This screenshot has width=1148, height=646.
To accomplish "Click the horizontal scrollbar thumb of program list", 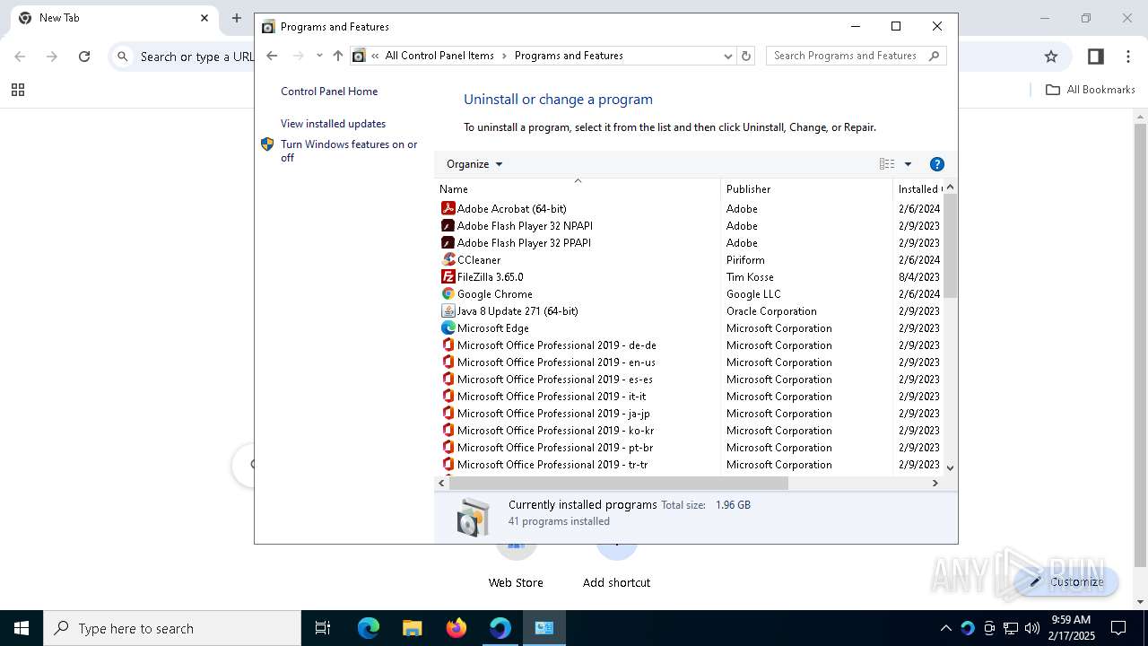I will pyautogui.click(x=619, y=483).
